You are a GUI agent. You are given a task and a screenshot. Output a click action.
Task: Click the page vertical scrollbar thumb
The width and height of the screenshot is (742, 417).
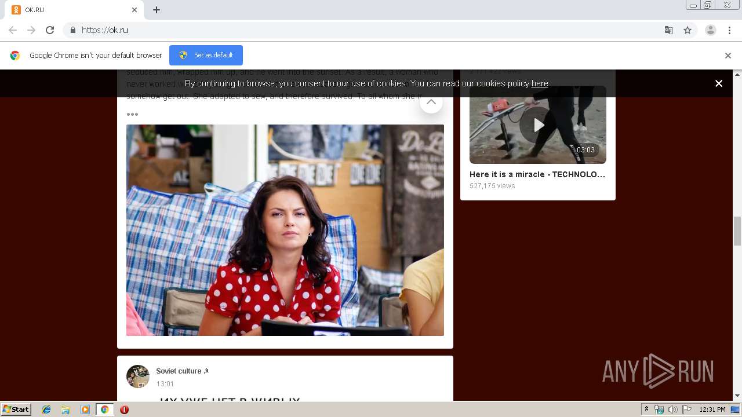click(x=737, y=231)
